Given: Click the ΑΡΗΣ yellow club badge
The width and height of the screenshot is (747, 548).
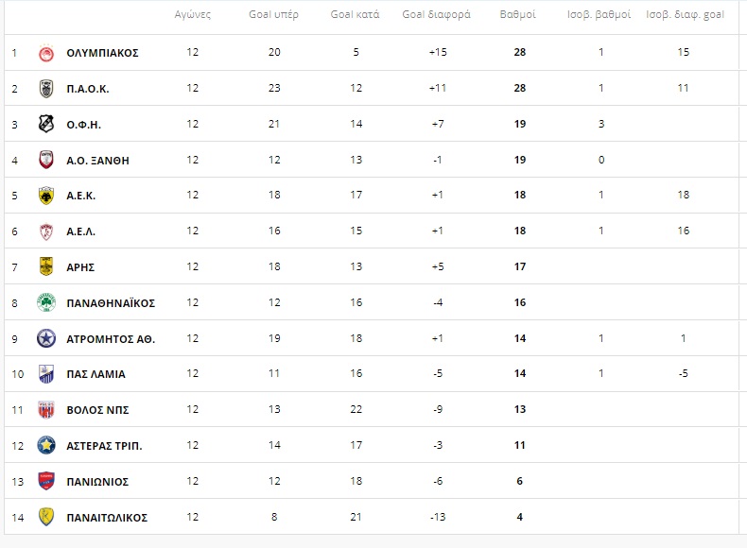Looking at the screenshot, I should (x=46, y=266).
